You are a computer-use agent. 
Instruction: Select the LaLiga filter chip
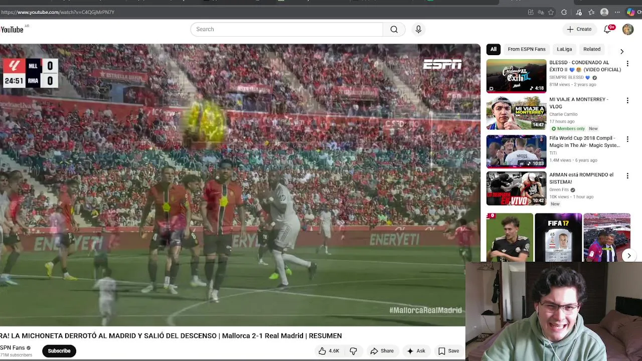point(564,49)
